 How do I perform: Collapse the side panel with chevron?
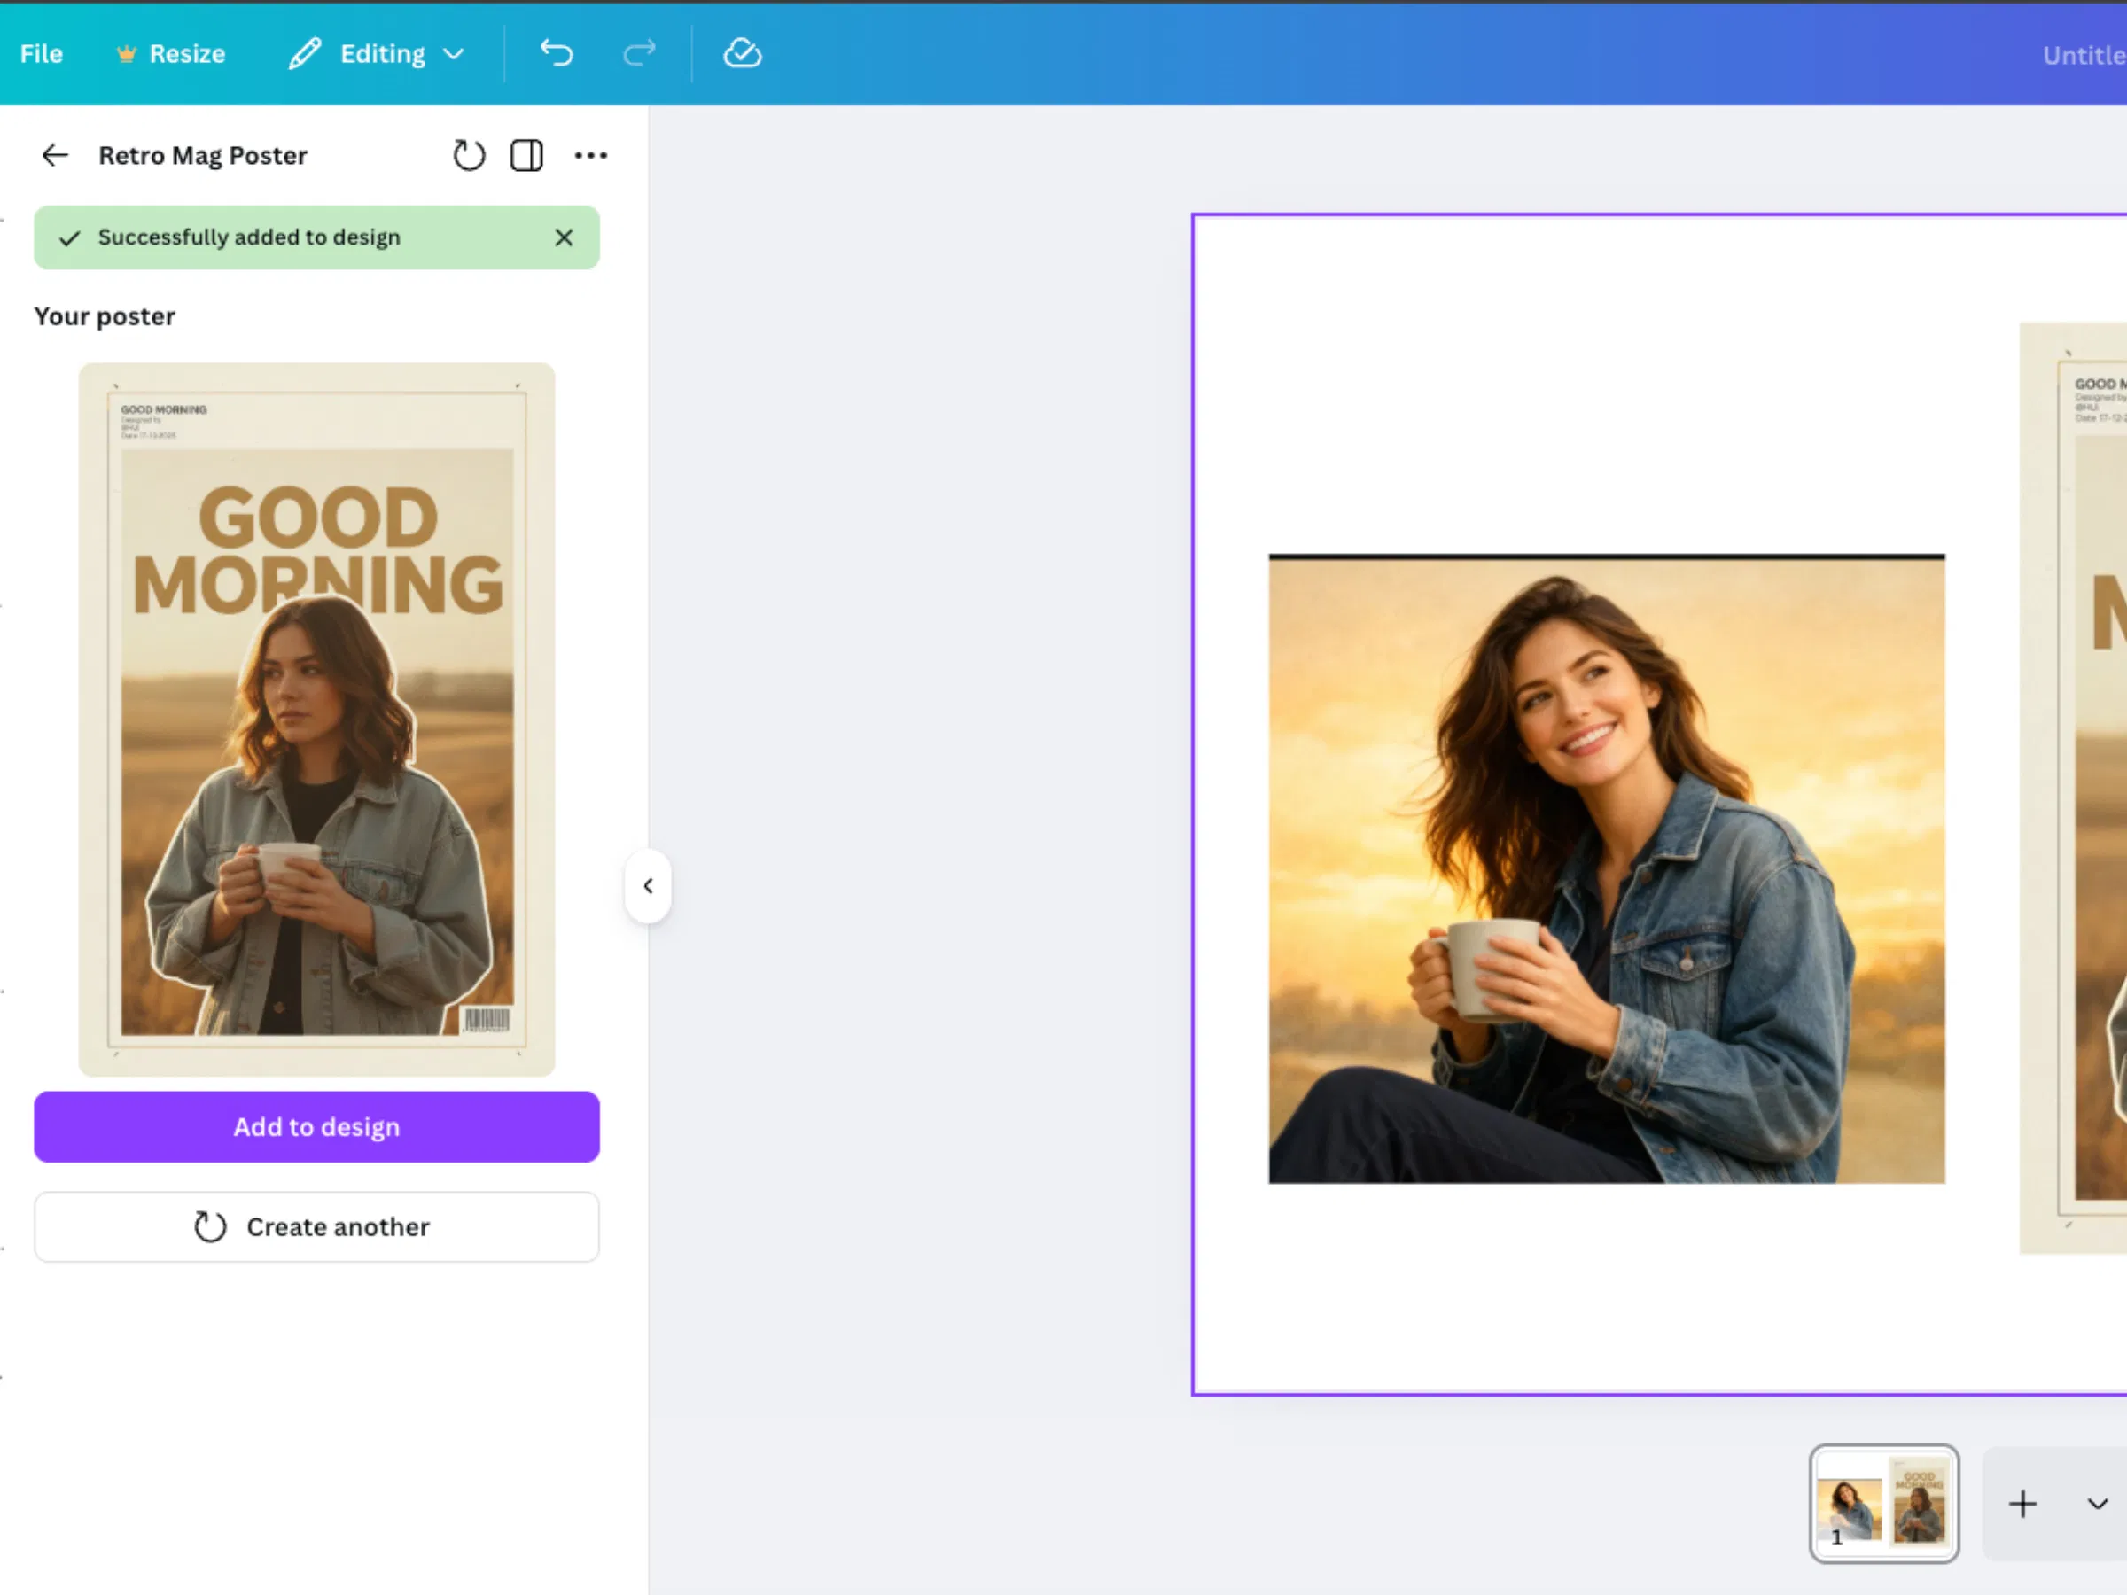click(x=648, y=885)
